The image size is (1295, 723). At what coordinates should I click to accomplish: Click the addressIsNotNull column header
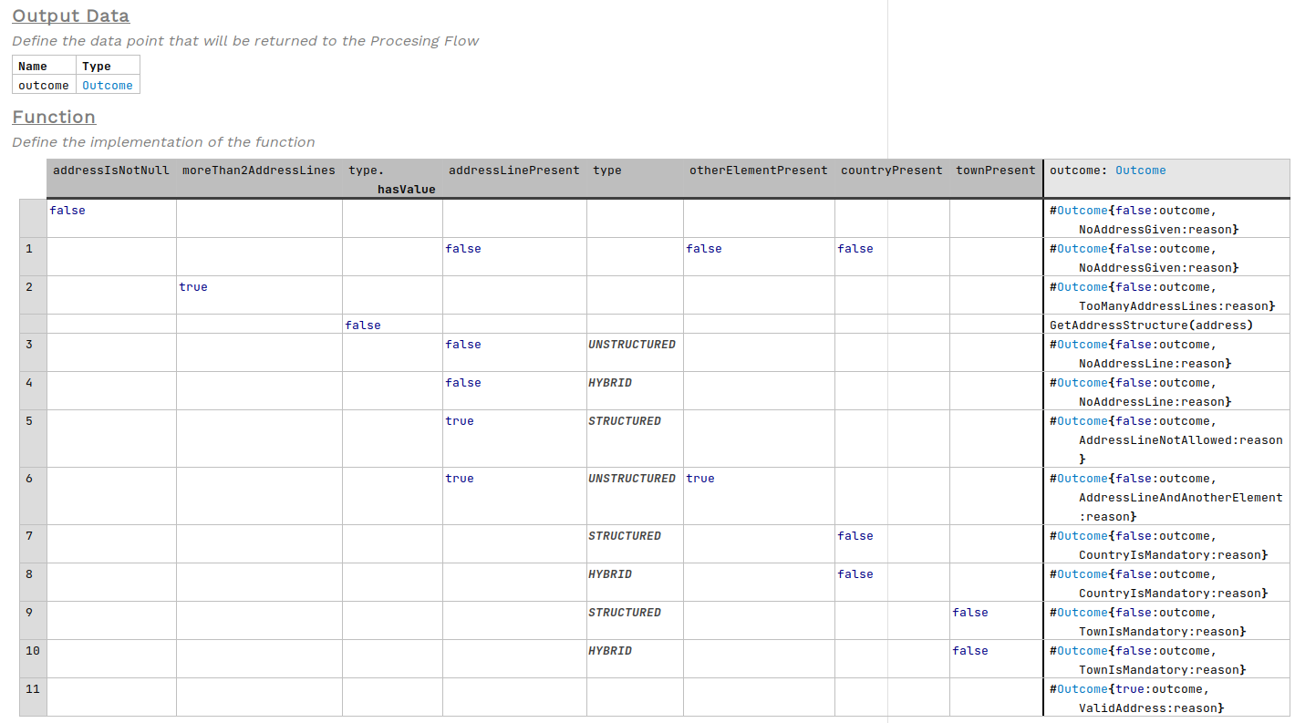pyautogui.click(x=111, y=170)
